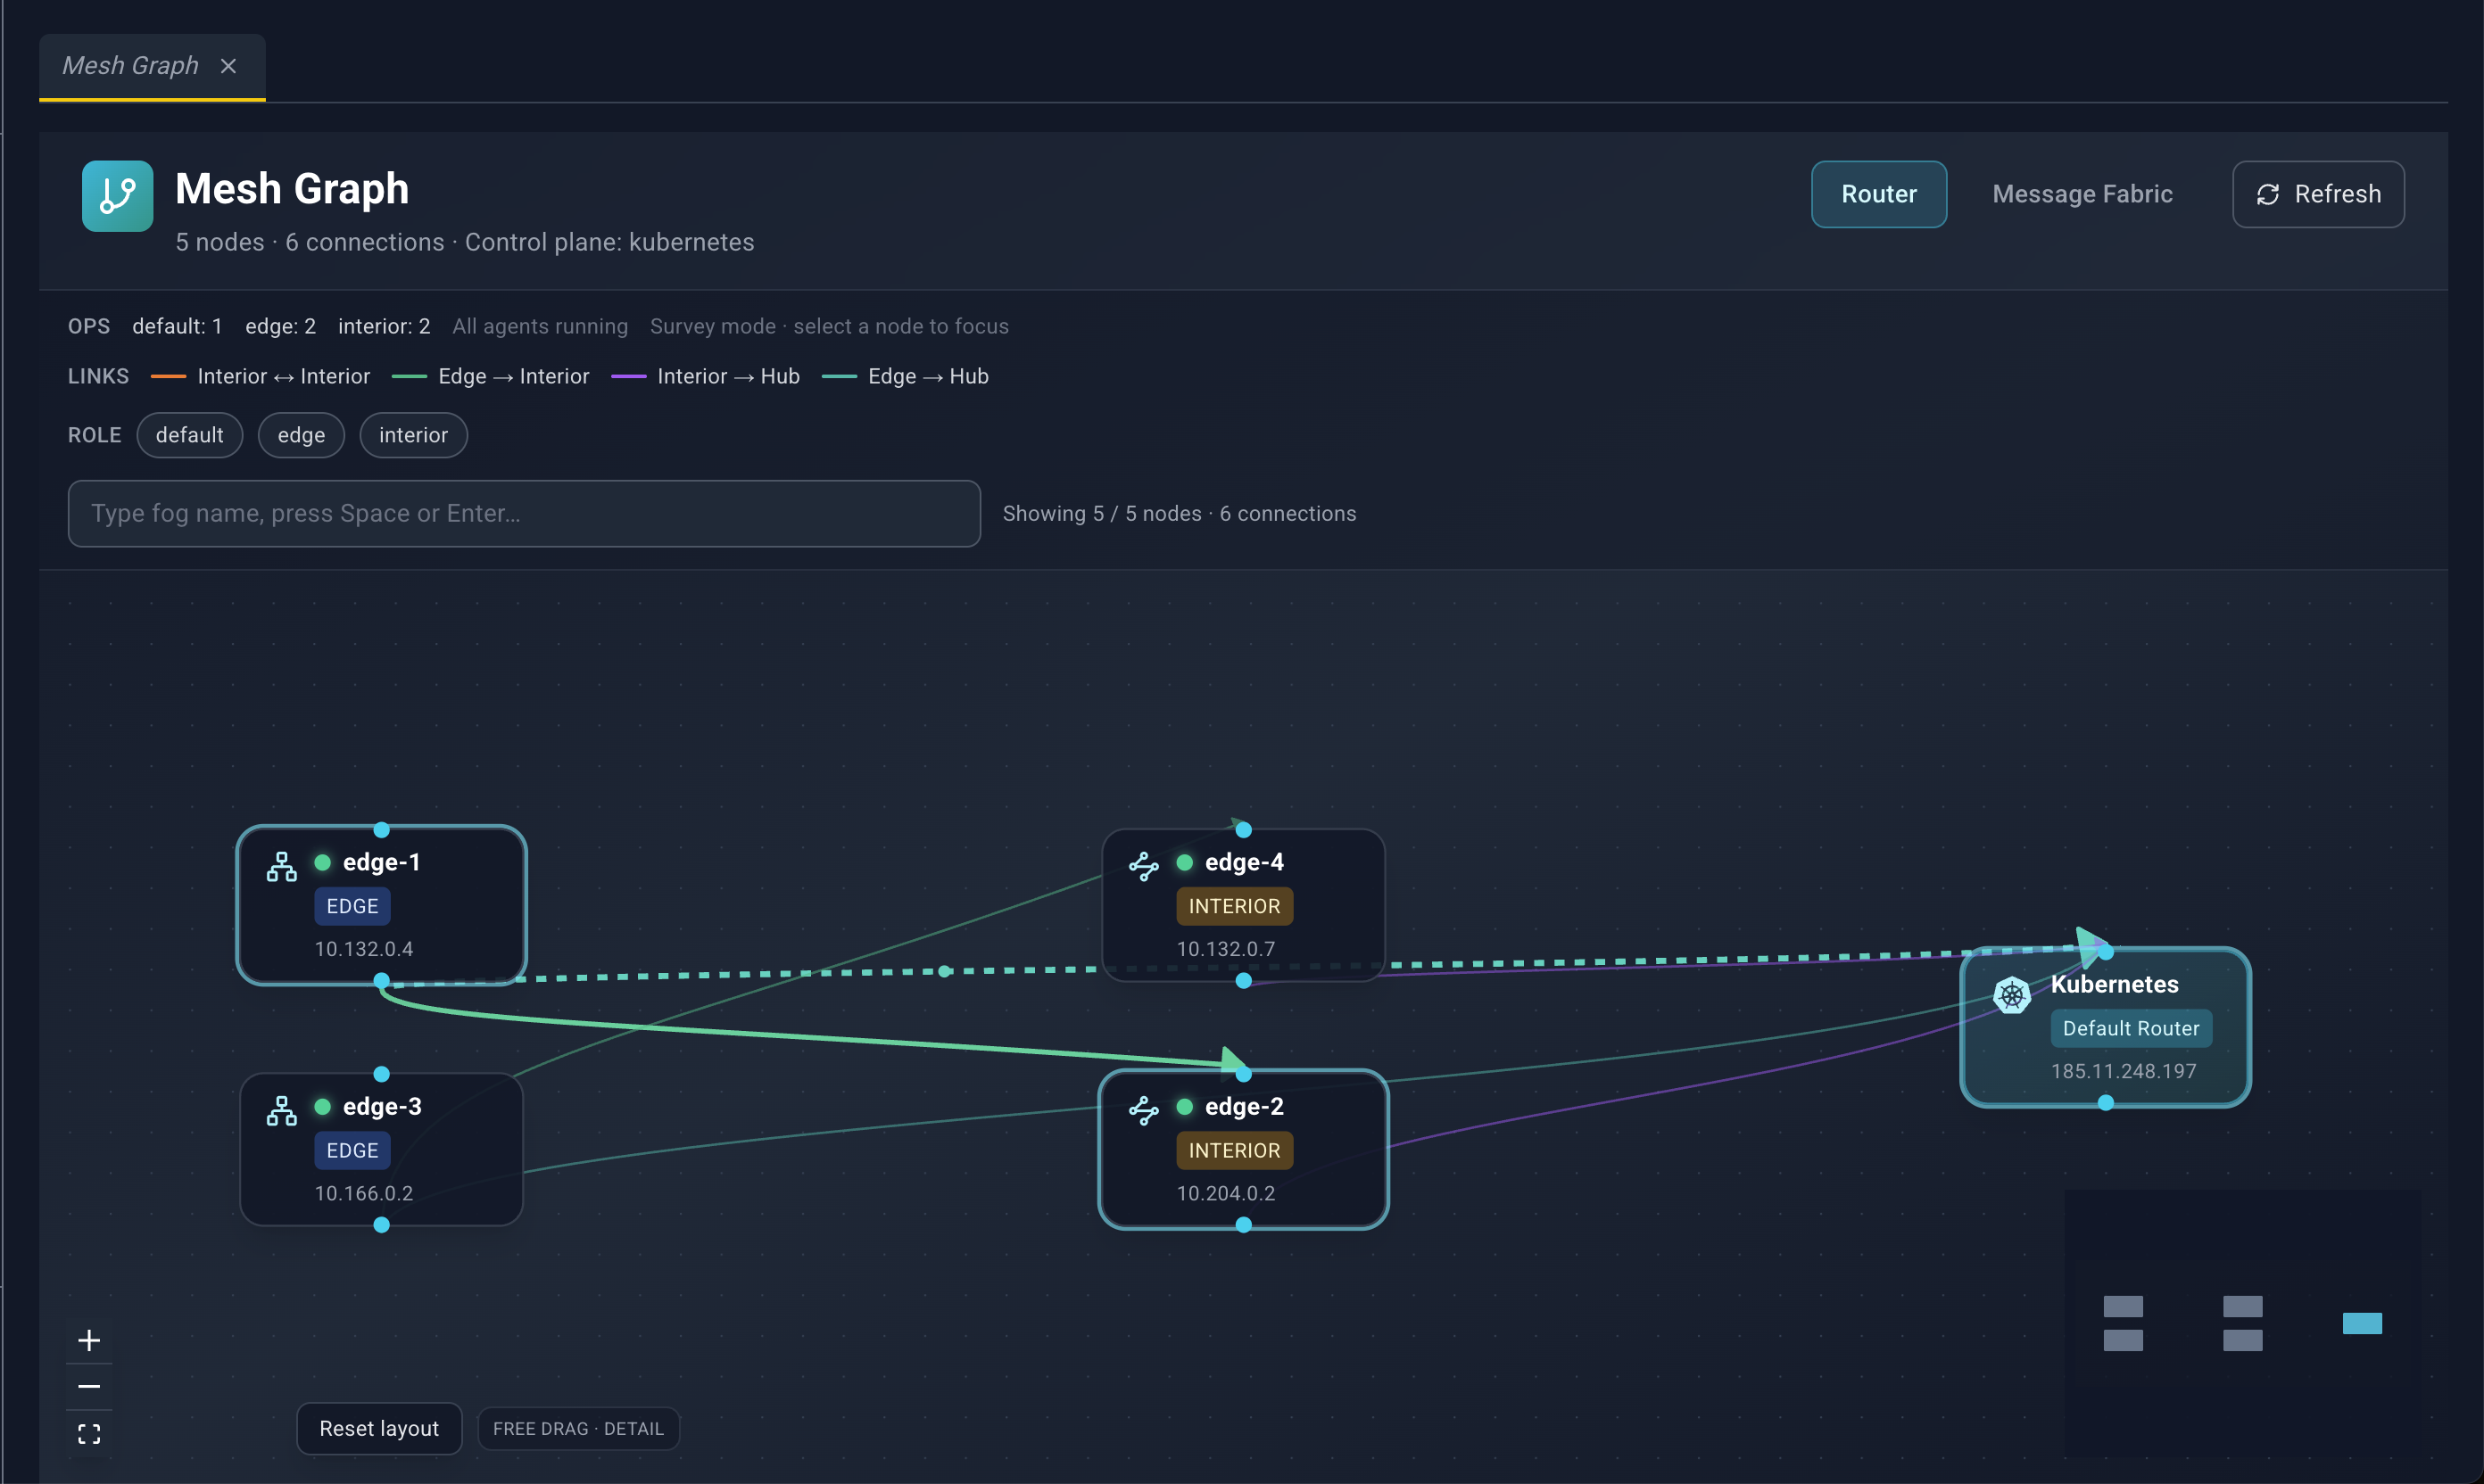Click the 'edge: 2' ops count
Screen dimensions: 2484x1484
click(x=280, y=327)
